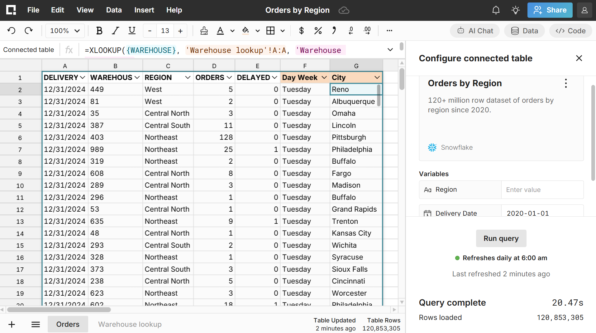Click the fx function icon
Screen dimensions: 596x333
(69, 50)
